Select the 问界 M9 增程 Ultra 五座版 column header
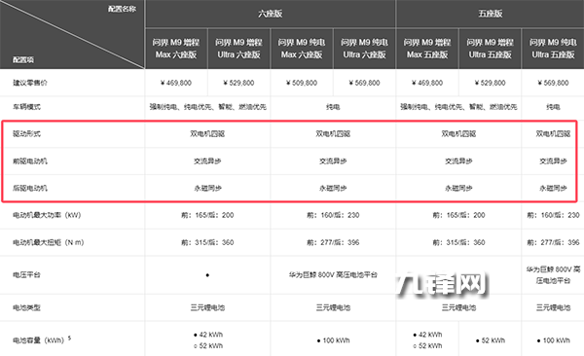 pos(490,49)
